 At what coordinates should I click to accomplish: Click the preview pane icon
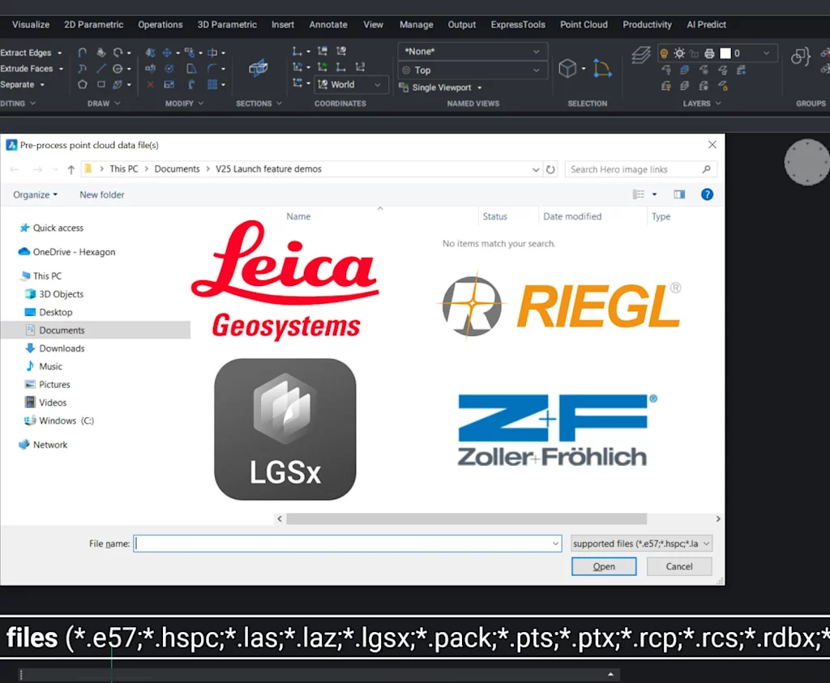click(x=679, y=194)
